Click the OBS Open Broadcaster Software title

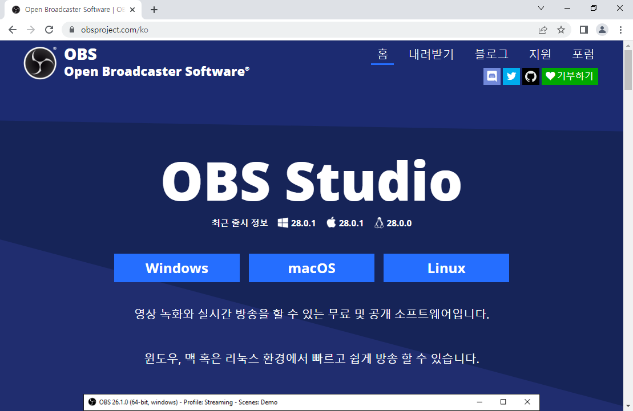tap(156, 63)
